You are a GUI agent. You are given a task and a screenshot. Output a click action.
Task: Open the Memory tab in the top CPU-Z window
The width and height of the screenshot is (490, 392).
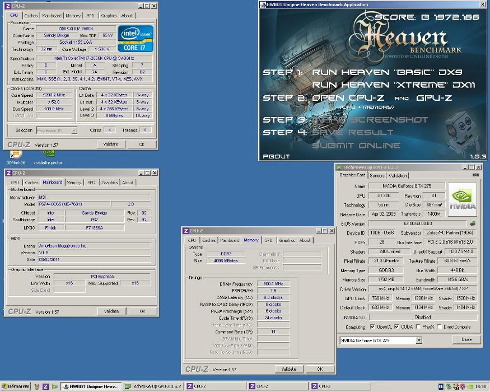pos(73,16)
